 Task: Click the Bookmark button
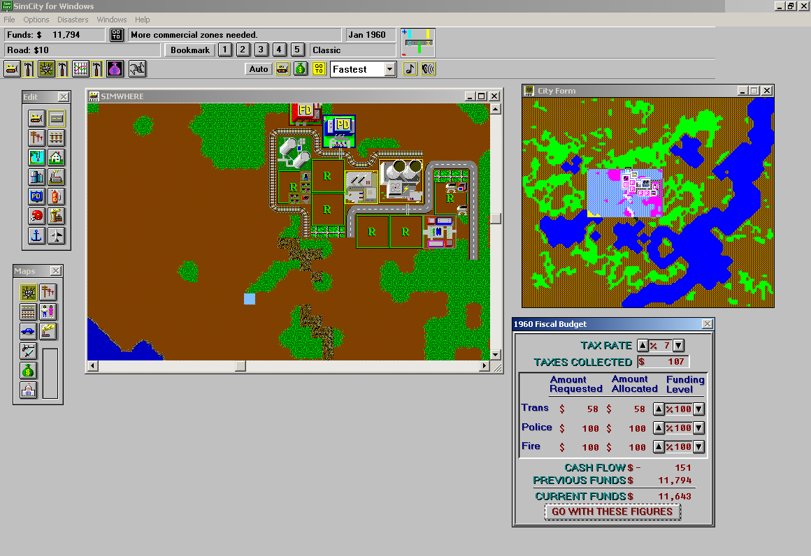click(x=190, y=50)
